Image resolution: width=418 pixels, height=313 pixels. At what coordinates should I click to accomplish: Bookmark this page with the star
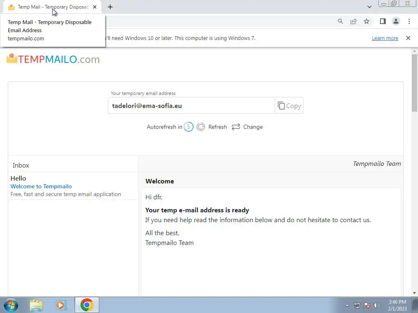point(367,21)
